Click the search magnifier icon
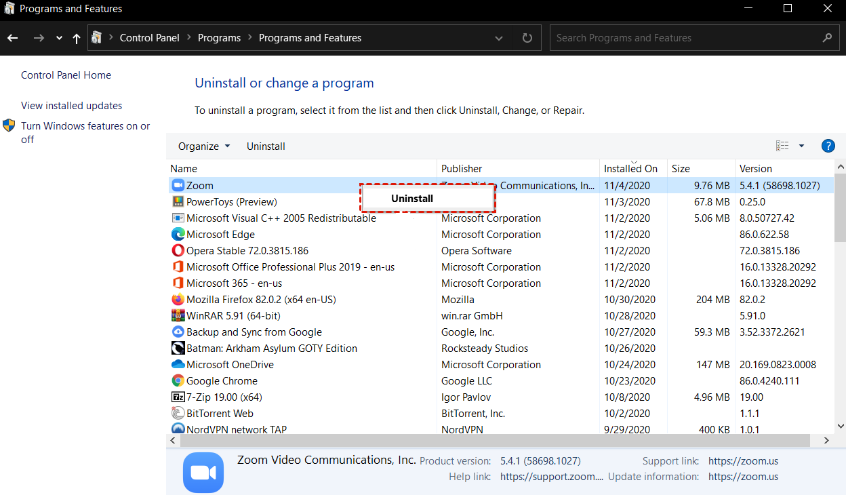846x495 pixels. click(826, 38)
